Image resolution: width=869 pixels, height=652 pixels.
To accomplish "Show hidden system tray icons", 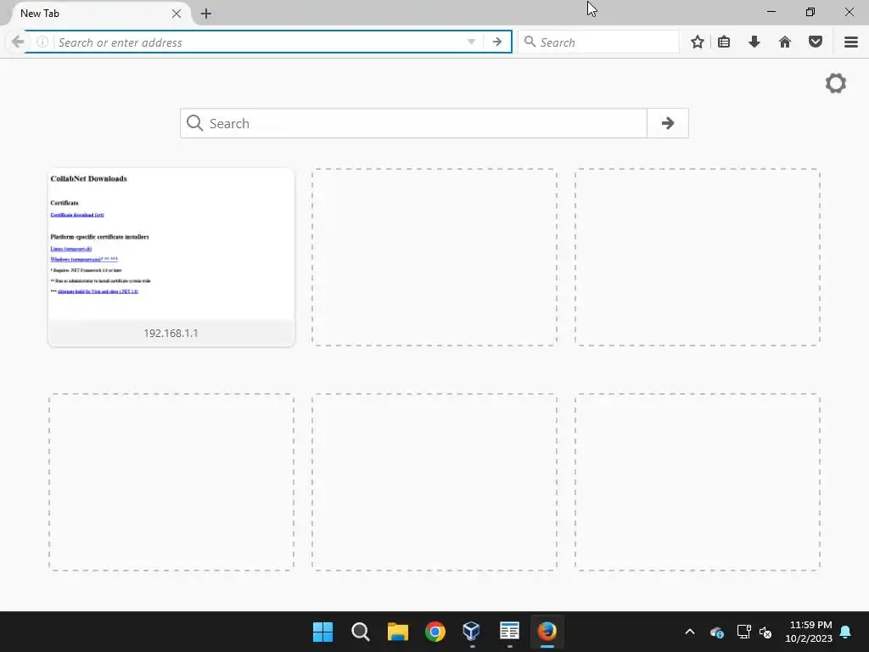I will tap(690, 632).
